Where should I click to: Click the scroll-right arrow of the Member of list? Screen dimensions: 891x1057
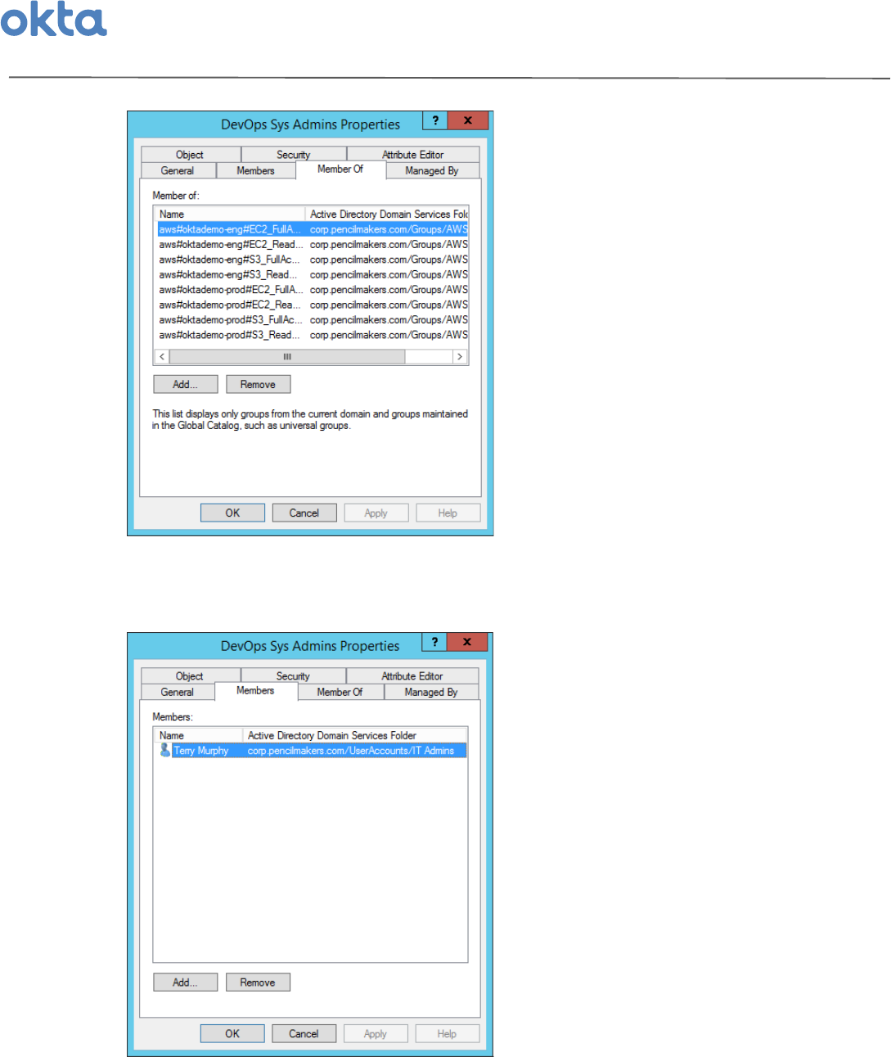coord(460,357)
